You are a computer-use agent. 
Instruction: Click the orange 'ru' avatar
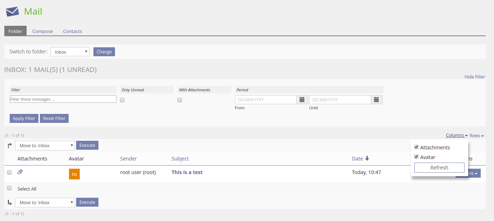(74, 174)
